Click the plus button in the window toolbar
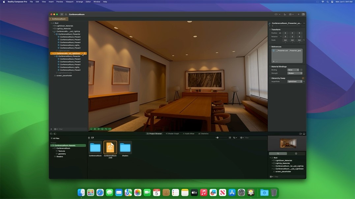The image size is (355, 199). [299, 14]
